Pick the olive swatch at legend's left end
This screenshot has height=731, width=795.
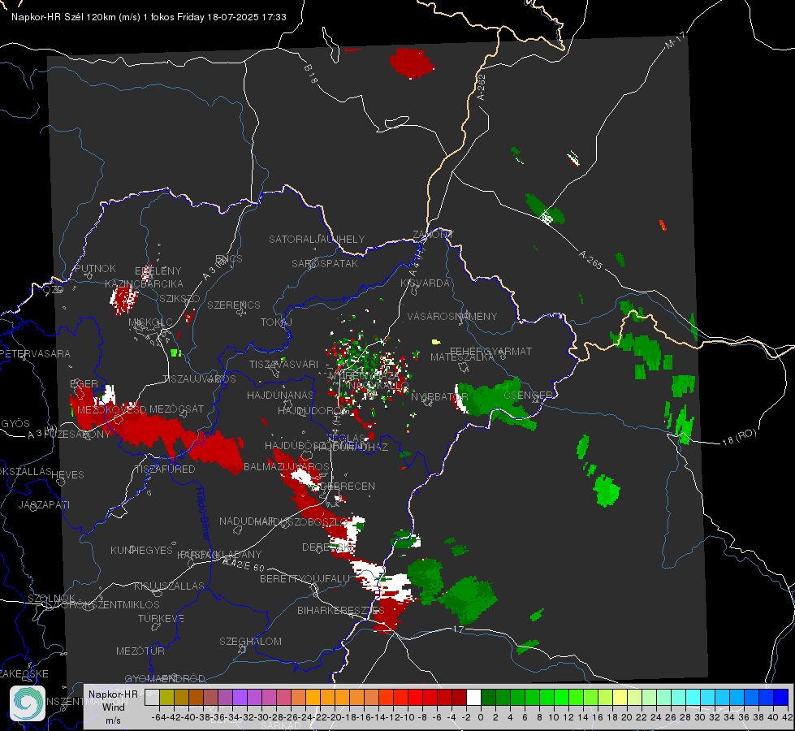tap(166, 697)
